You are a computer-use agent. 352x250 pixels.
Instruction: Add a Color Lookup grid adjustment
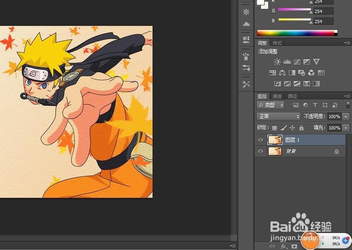coord(321,72)
